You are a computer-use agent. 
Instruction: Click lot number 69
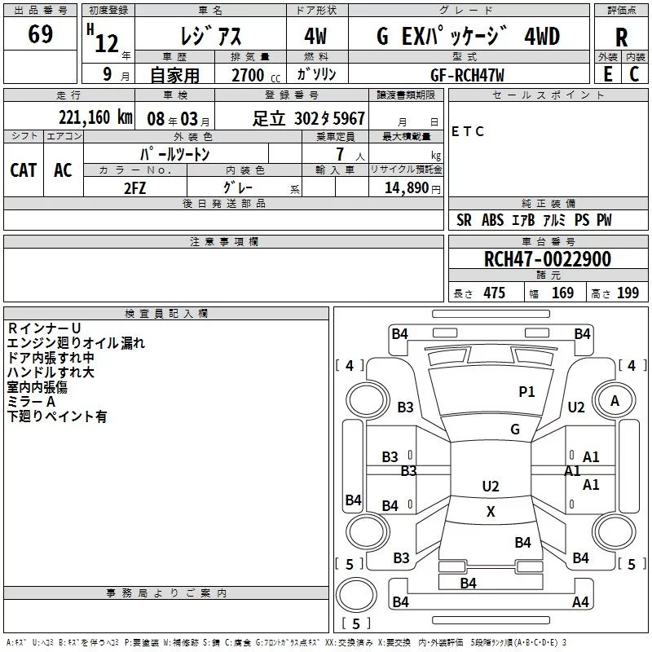point(40,34)
